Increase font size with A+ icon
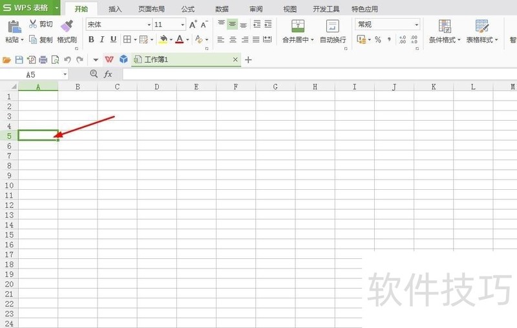Viewport: 517px width, 328px height. point(193,25)
